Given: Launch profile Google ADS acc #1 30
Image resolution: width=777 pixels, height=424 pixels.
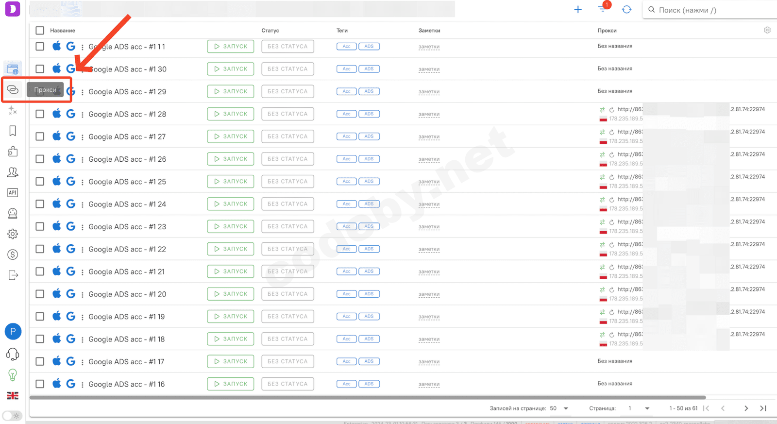Looking at the screenshot, I should coord(231,69).
